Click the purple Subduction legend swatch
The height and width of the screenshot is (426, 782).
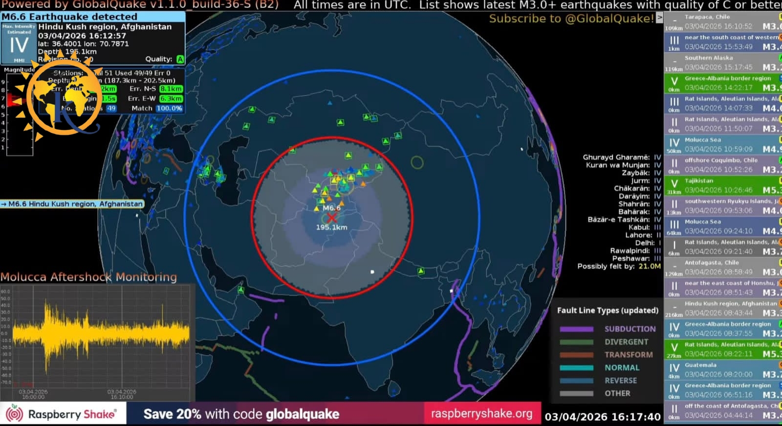click(x=576, y=329)
